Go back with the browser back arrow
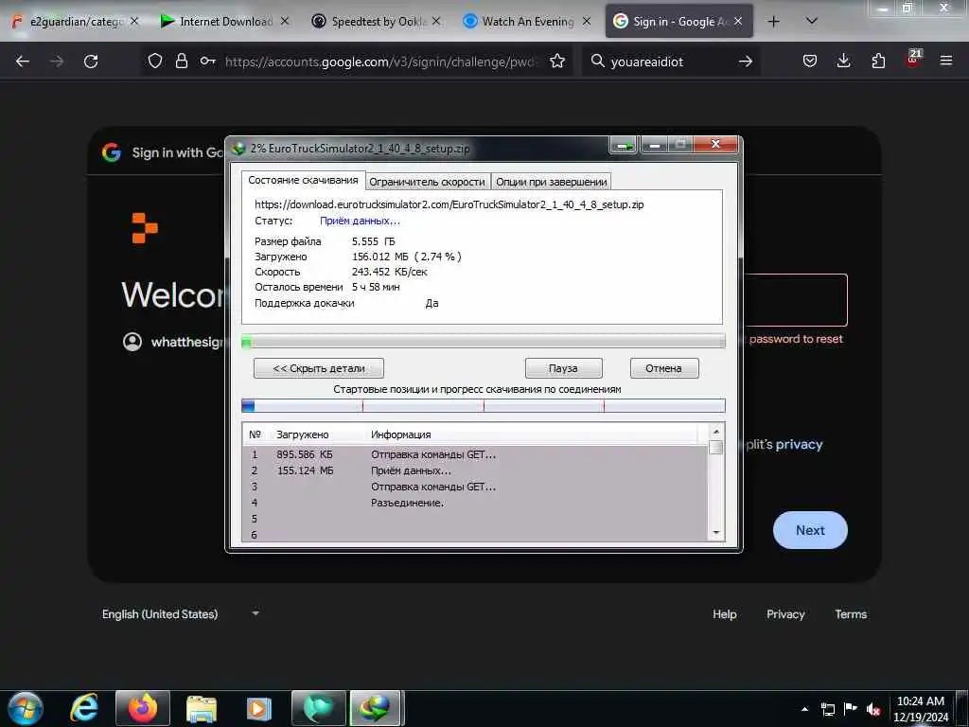 [x=23, y=62]
